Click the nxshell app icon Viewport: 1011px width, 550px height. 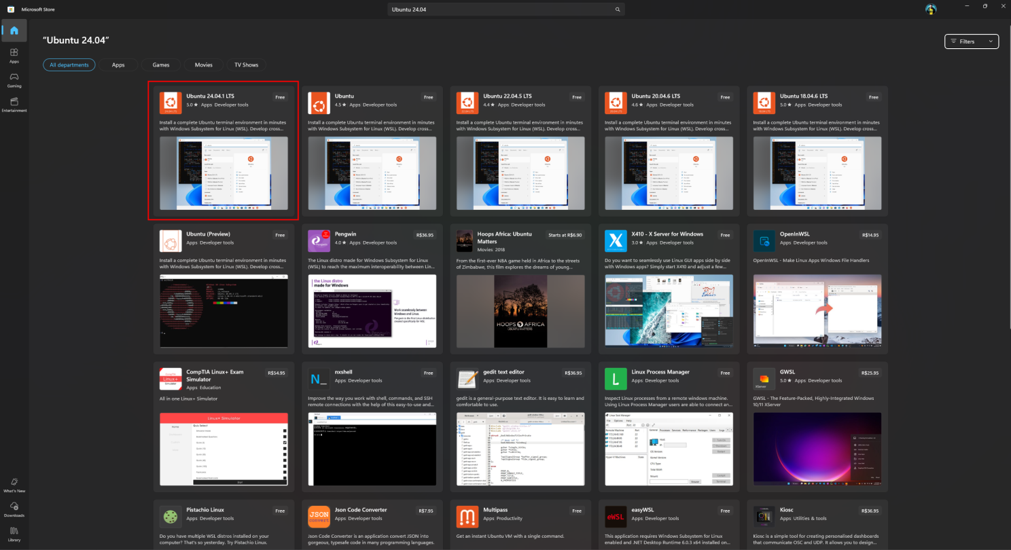click(x=319, y=378)
